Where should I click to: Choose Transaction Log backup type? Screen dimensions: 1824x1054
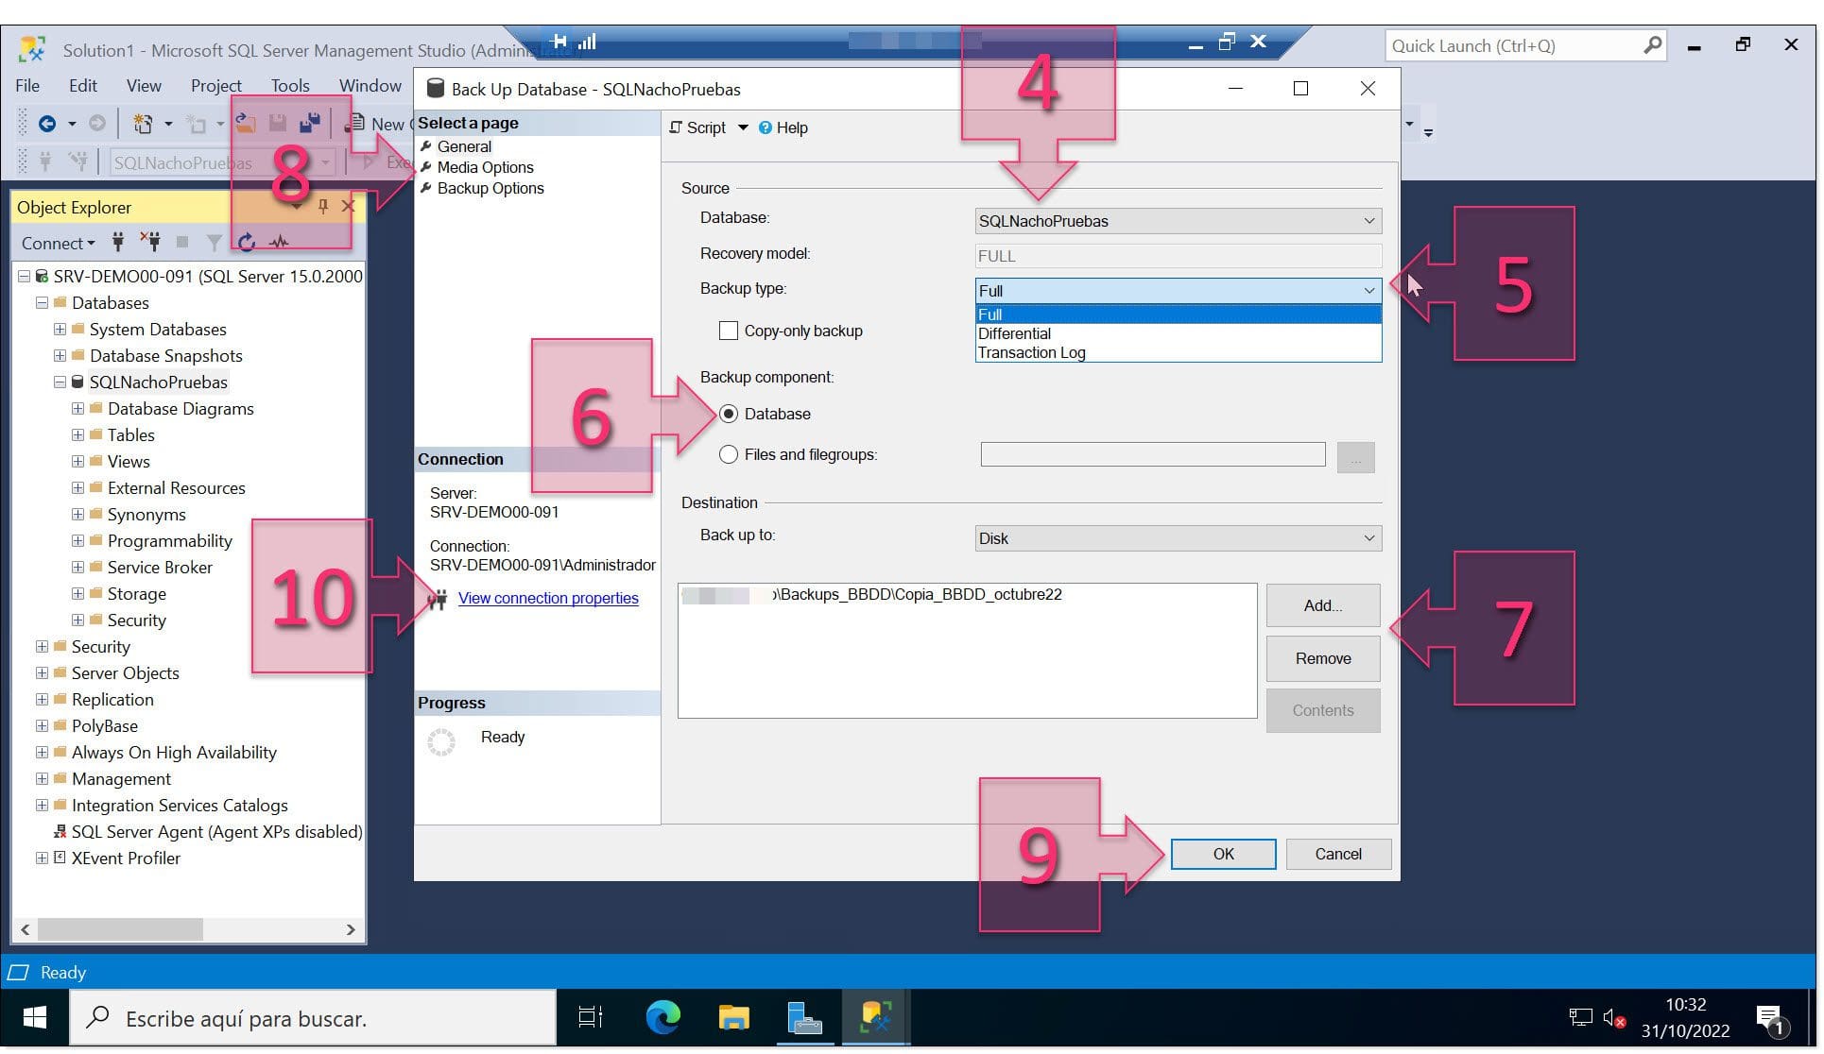coord(1178,352)
